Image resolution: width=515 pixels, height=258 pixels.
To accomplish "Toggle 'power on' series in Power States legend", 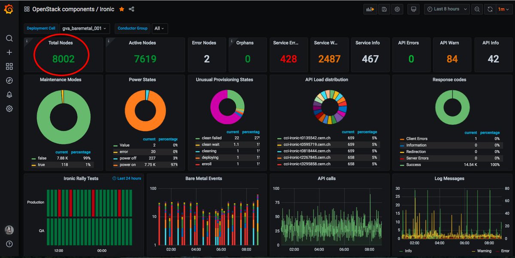I will [x=127, y=164].
